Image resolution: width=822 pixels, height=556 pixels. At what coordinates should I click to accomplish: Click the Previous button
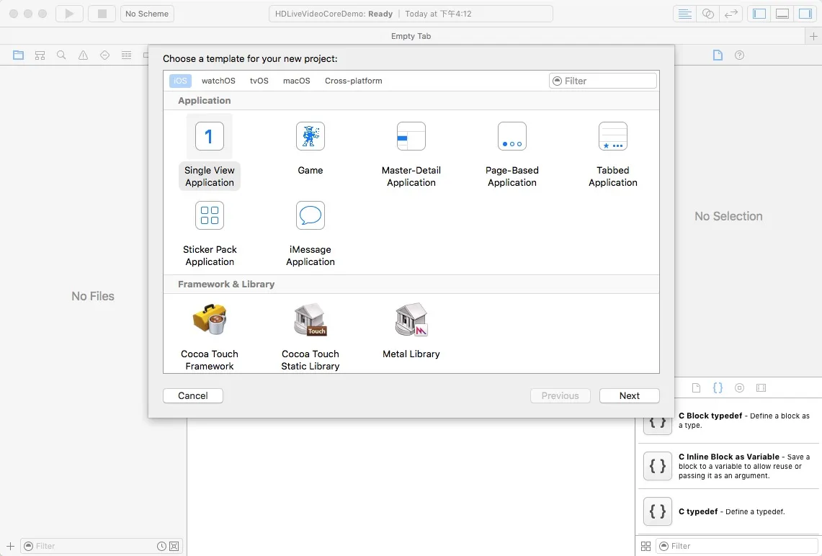(560, 395)
